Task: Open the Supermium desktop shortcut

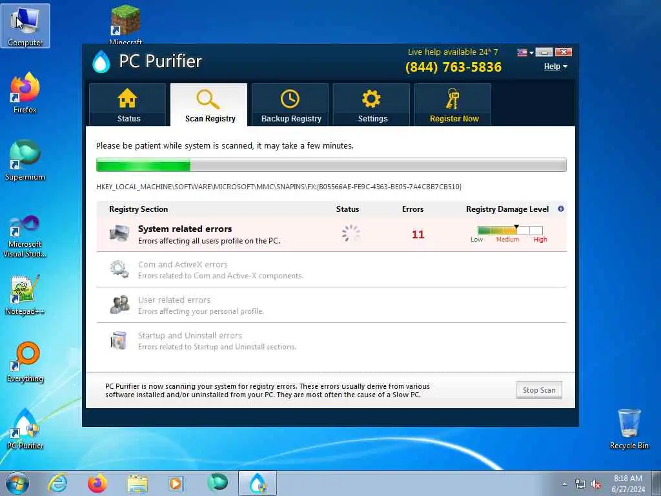Action: 25,160
